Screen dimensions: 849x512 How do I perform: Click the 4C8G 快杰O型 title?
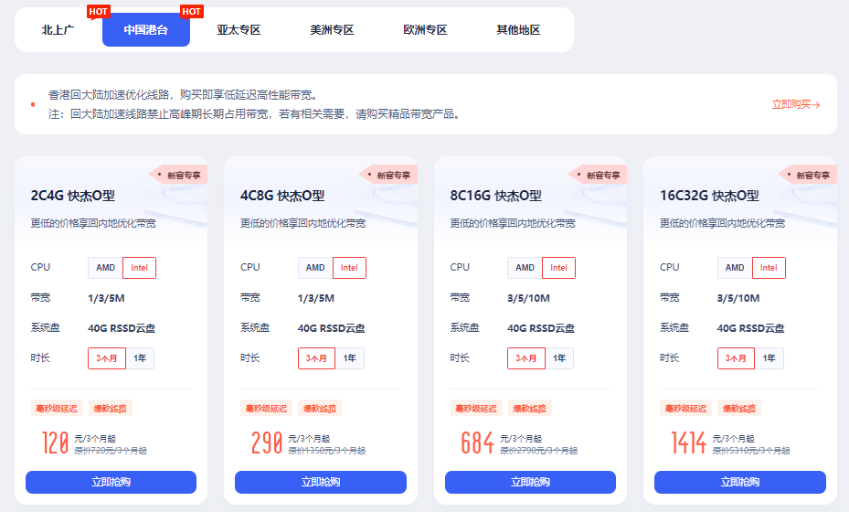282,196
